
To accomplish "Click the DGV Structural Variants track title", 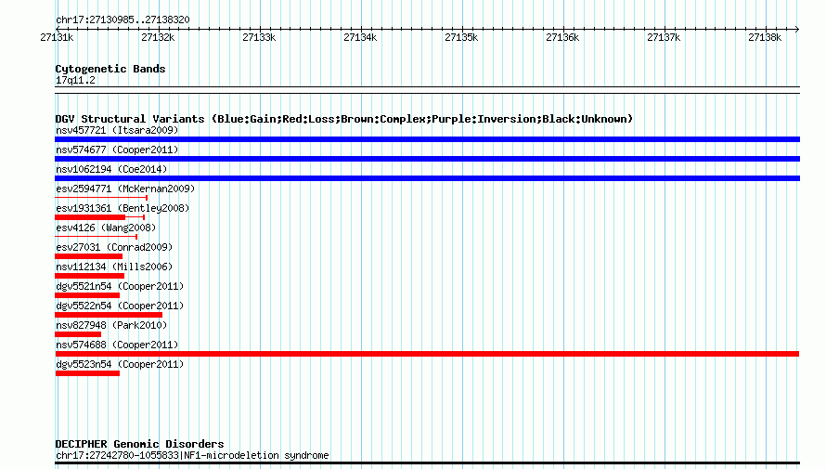I will pos(344,119).
